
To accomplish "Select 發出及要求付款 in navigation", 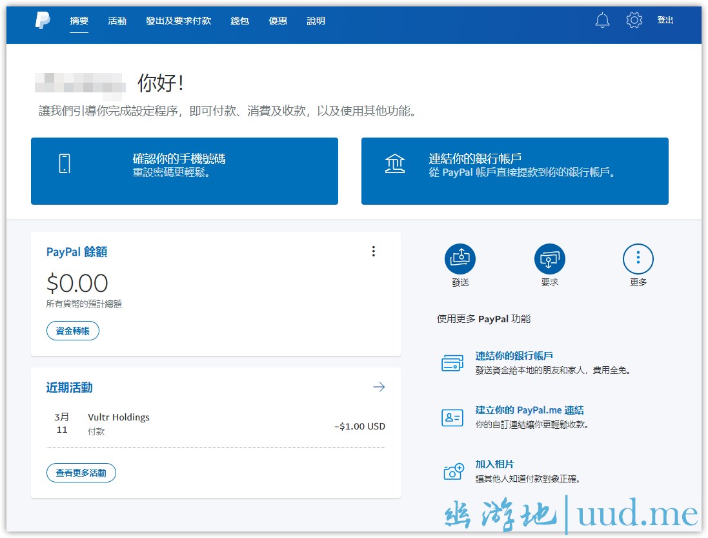I will (178, 21).
